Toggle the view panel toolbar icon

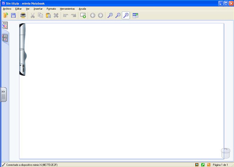(135, 16)
